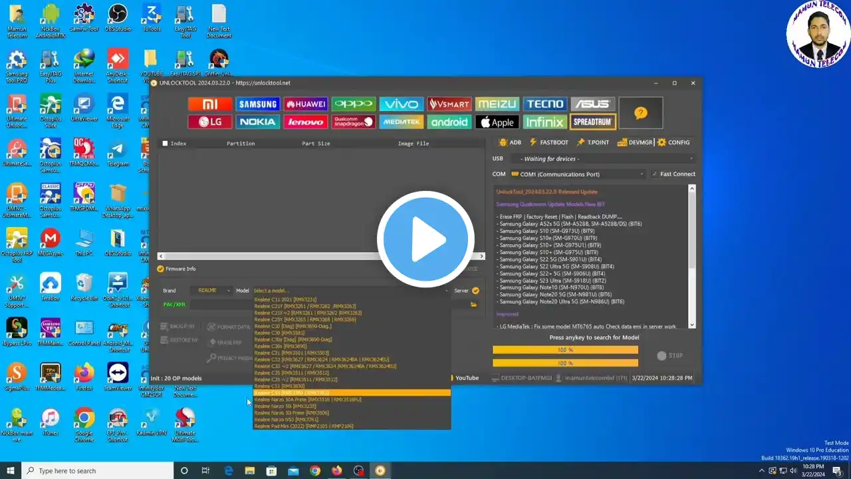Image resolution: width=851 pixels, height=479 pixels.
Task: Open File Explorer from the taskbar
Action: (250, 470)
